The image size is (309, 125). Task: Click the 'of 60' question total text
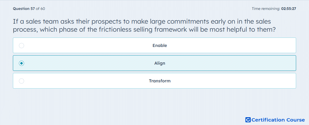click(x=40, y=9)
